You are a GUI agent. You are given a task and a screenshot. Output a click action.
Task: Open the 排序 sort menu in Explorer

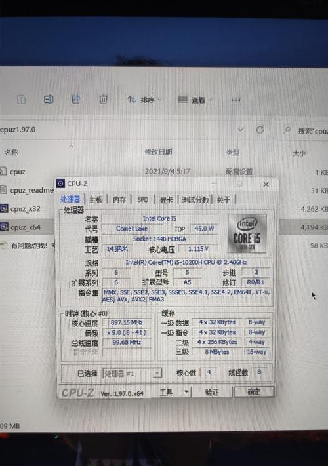click(144, 100)
